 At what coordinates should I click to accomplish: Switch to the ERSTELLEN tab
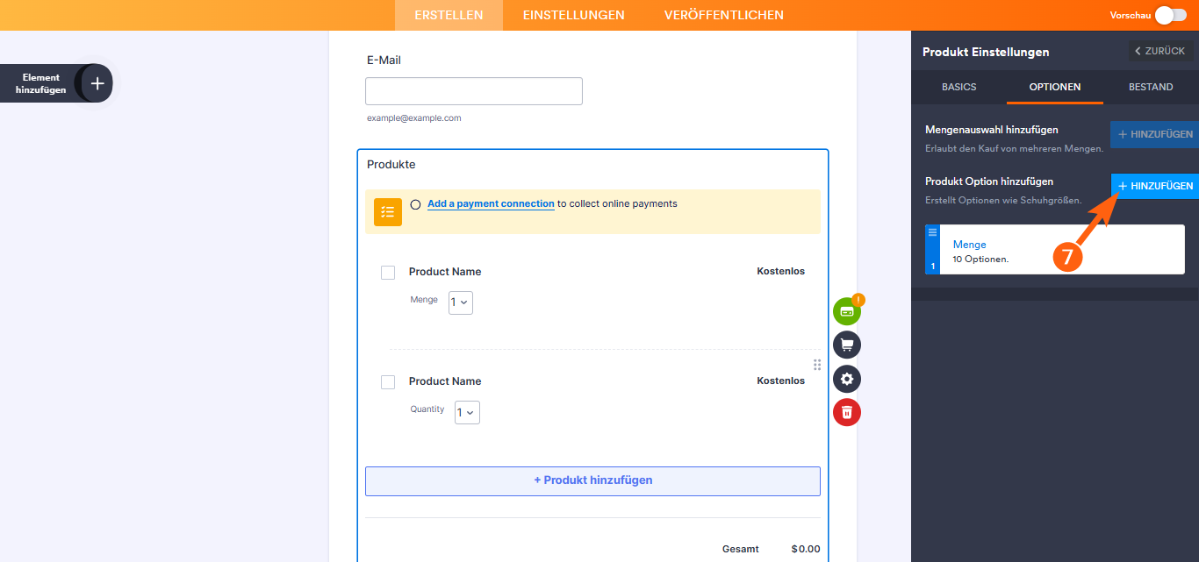click(x=449, y=15)
